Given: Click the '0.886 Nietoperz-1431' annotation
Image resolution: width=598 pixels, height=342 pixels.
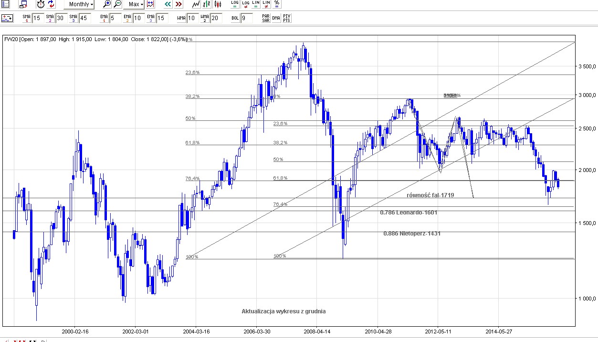Looking at the screenshot, I should point(412,234).
